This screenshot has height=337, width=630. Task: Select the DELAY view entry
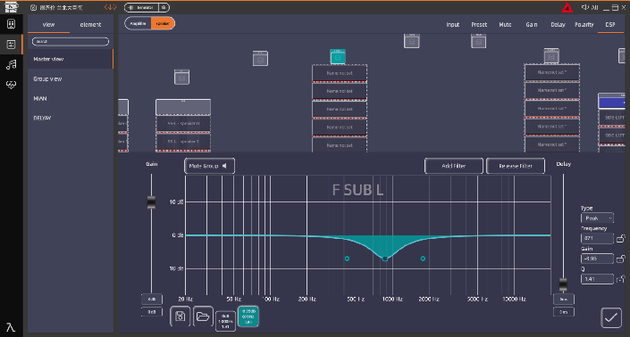pos(71,119)
